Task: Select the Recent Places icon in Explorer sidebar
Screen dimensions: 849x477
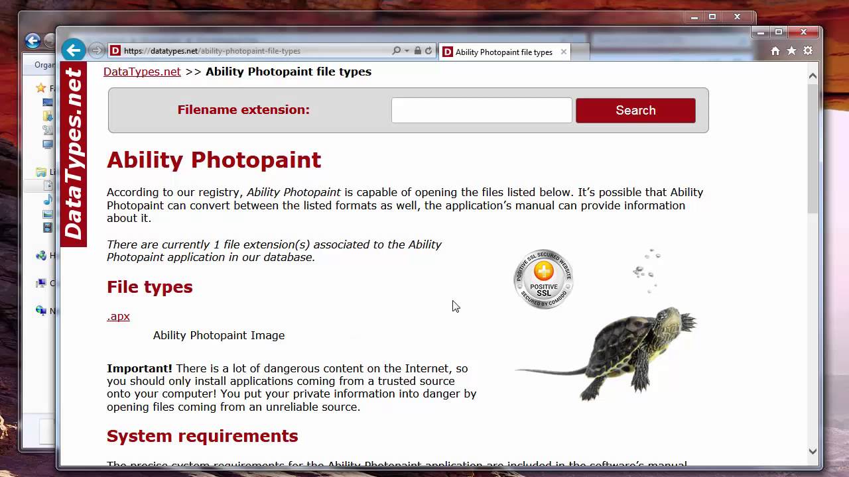Action: (x=48, y=131)
